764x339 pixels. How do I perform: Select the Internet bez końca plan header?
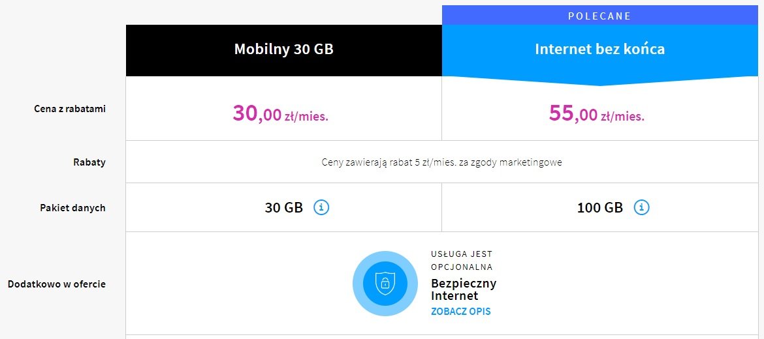(600, 50)
